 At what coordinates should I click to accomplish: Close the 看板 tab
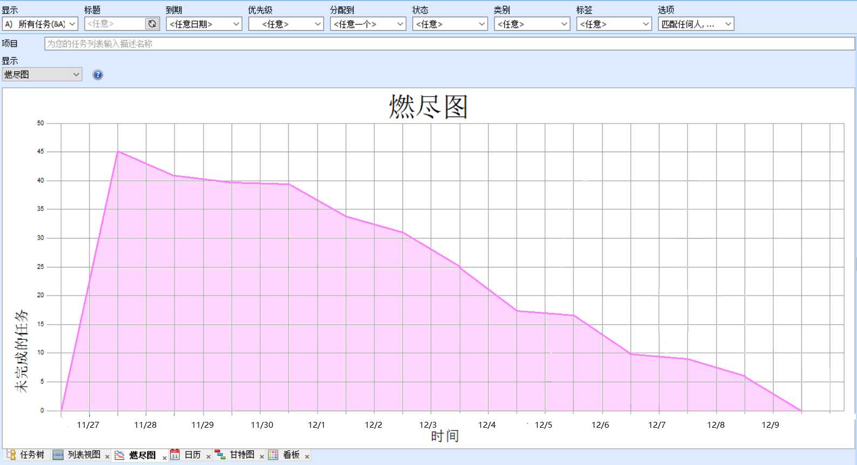pos(307,457)
